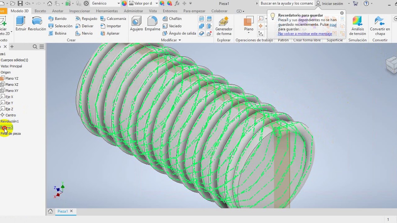The image size is (397, 223).
Task: Select the Extruir (extrude) tool
Action: click(x=21, y=24)
